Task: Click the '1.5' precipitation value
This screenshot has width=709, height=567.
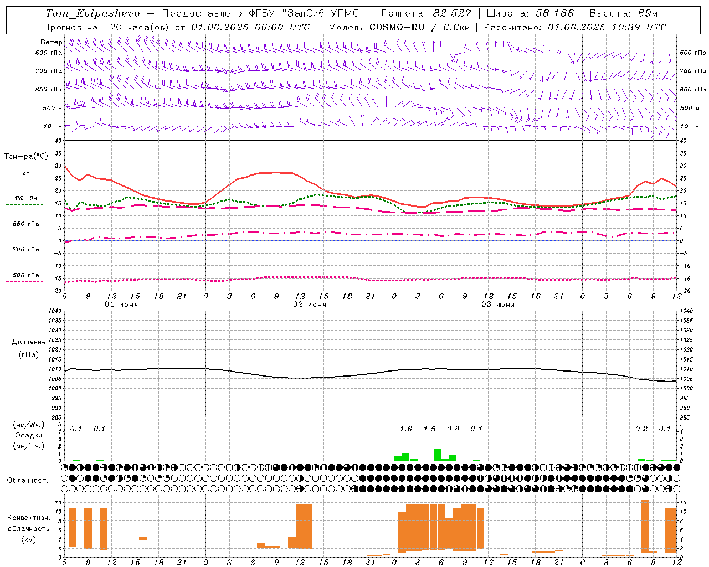Action: pos(429,429)
